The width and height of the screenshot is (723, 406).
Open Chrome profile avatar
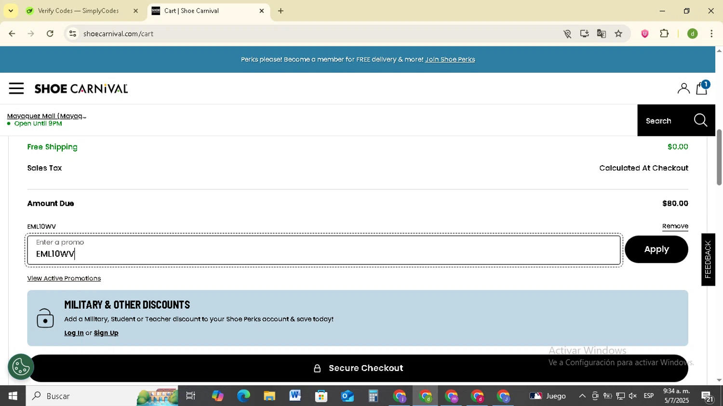693,34
